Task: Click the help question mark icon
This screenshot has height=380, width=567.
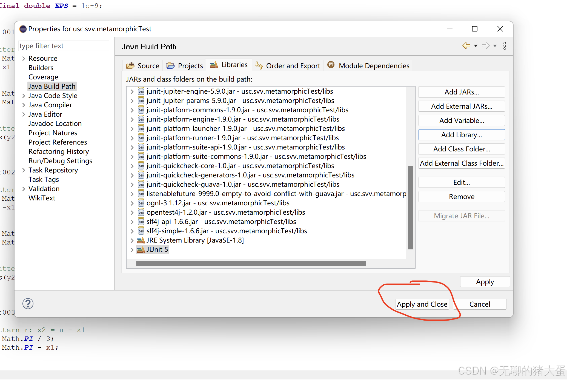Action: click(x=28, y=304)
